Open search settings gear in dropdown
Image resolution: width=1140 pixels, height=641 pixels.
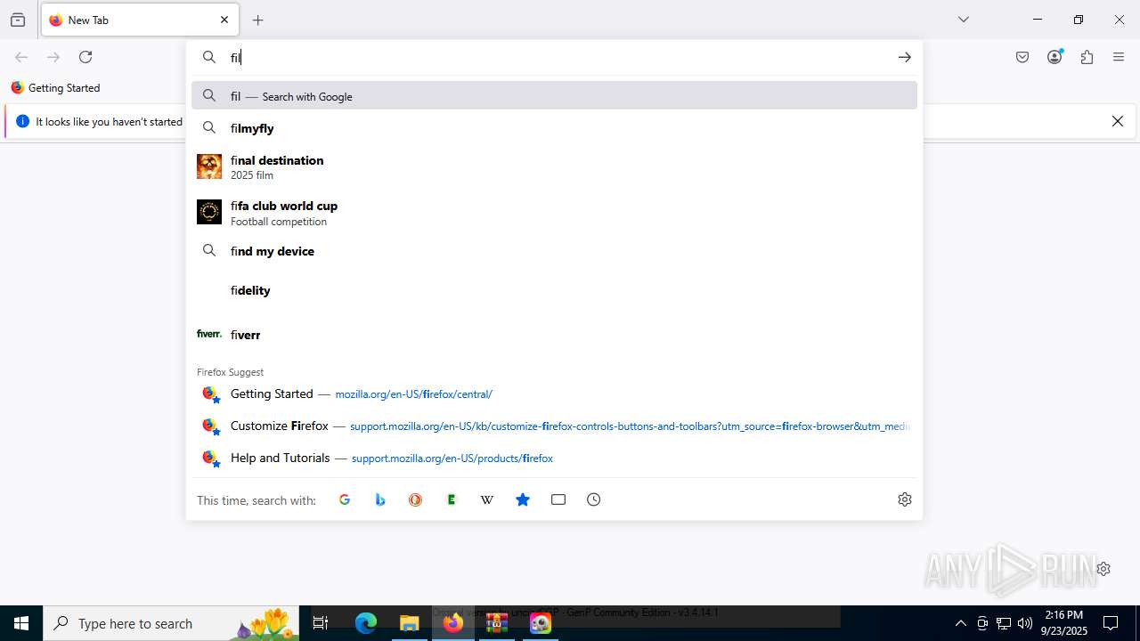pos(905,499)
